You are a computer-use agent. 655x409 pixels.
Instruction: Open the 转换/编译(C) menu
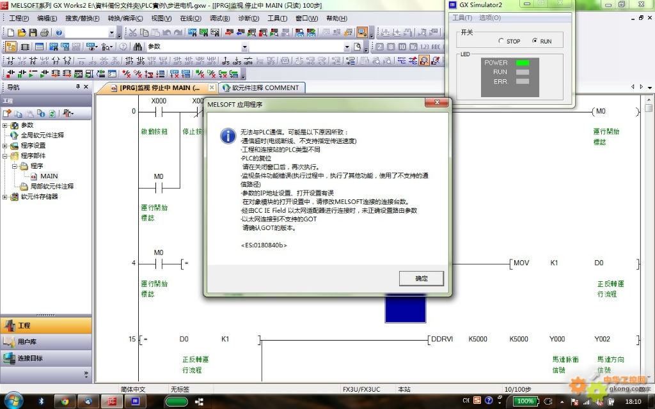click(x=125, y=19)
